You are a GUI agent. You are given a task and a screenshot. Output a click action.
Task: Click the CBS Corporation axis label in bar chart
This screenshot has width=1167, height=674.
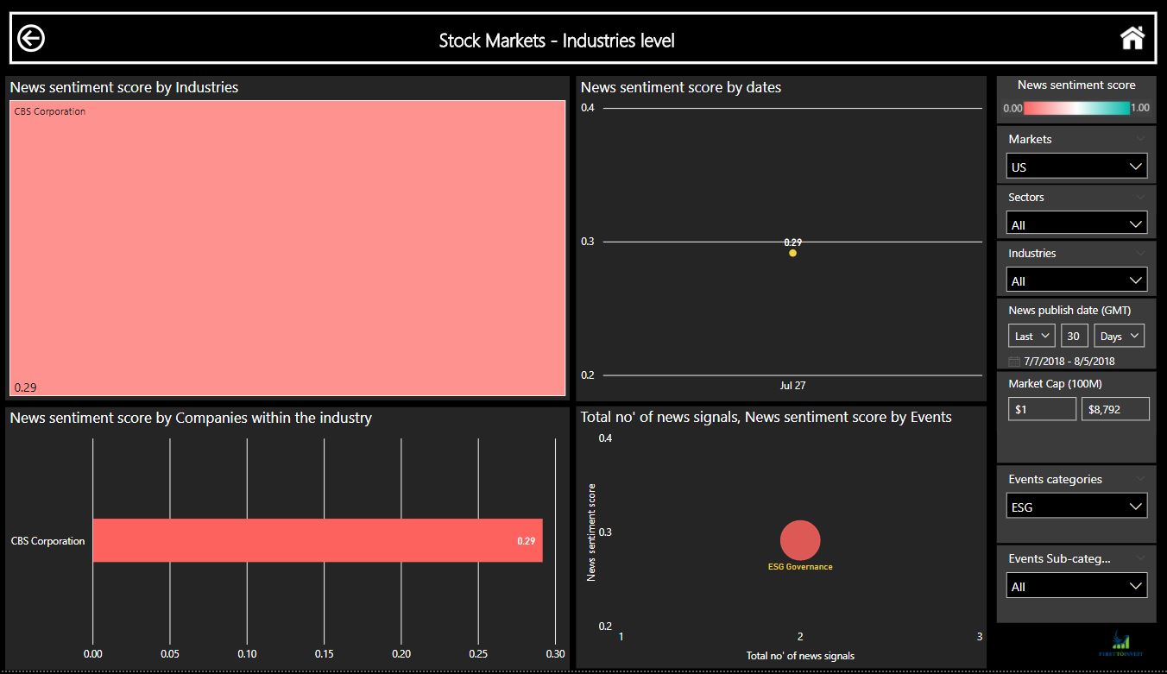tap(47, 541)
